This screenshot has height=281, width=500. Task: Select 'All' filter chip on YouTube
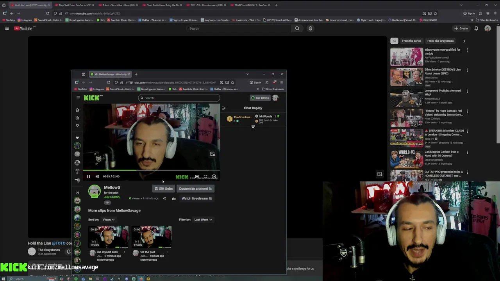[x=394, y=41]
